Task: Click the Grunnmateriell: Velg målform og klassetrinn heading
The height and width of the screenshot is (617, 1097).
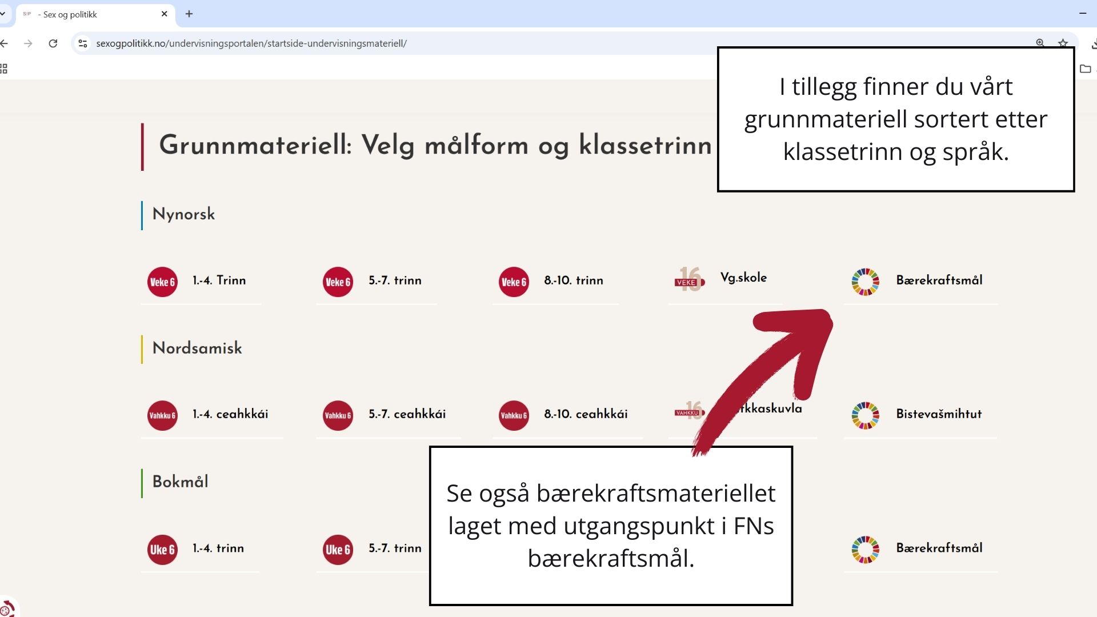Action: click(435, 145)
